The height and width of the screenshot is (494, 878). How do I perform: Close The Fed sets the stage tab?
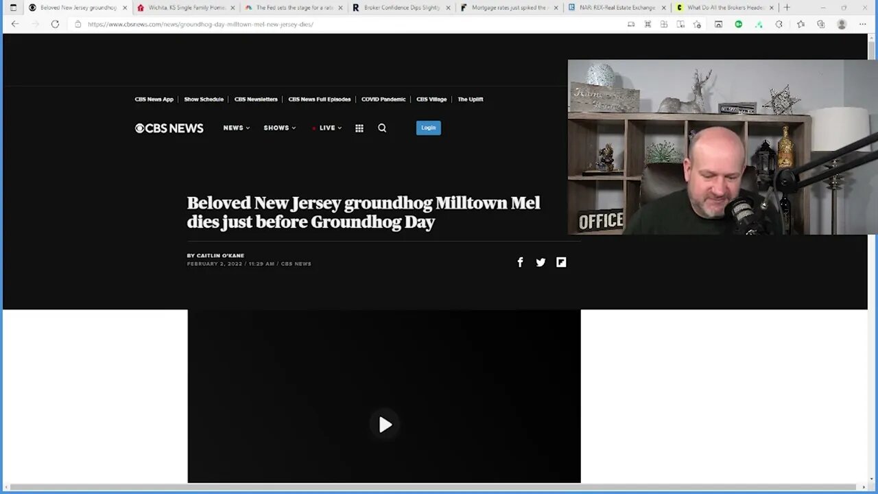(340, 8)
